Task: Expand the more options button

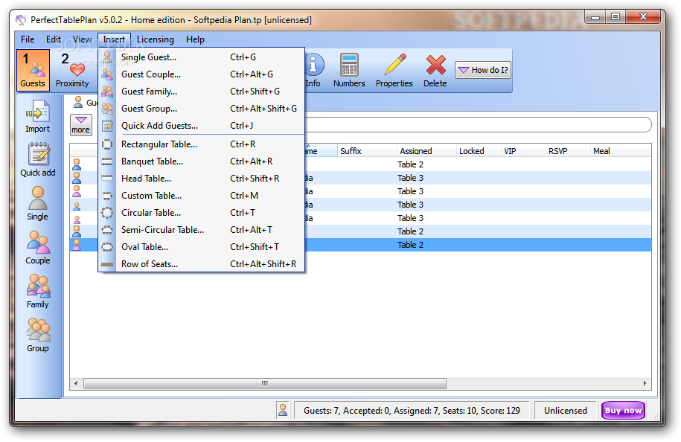Action: point(81,124)
